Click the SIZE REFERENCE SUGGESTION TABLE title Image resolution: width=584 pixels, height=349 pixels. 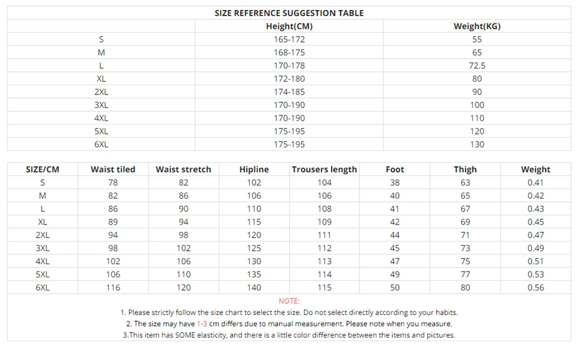[x=289, y=13]
